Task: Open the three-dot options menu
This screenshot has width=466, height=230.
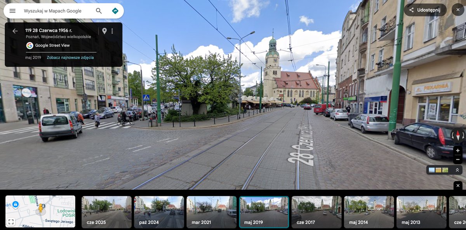Action: [112, 31]
